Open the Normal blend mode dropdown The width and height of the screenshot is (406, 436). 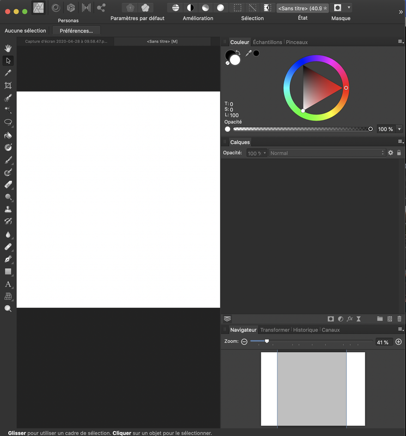tap(327, 153)
